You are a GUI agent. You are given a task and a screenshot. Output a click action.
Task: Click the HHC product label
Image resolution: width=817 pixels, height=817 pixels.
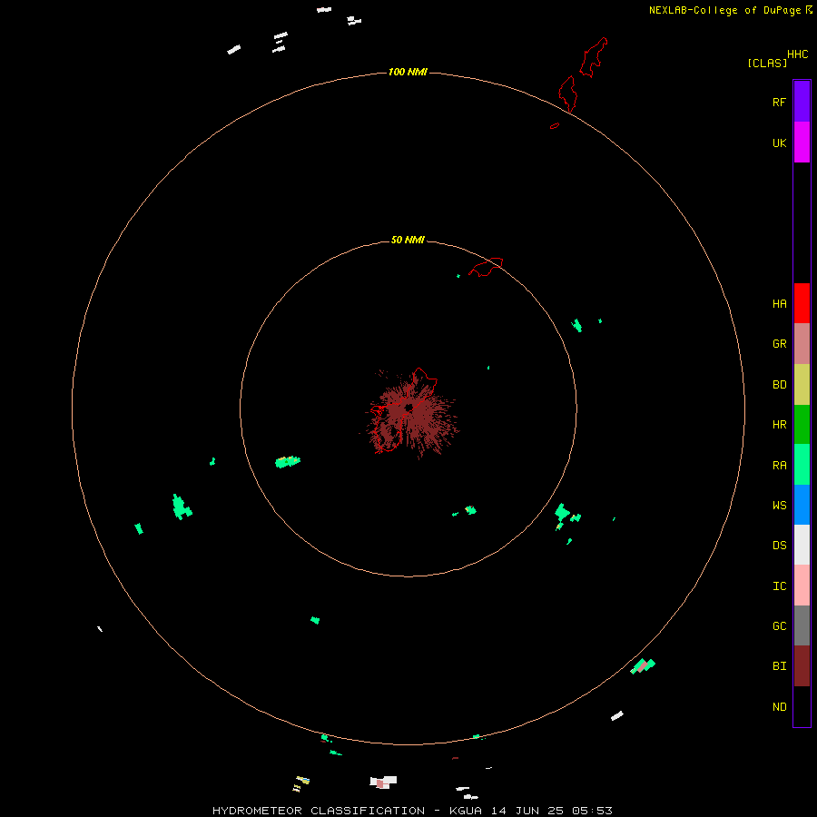pos(797,54)
